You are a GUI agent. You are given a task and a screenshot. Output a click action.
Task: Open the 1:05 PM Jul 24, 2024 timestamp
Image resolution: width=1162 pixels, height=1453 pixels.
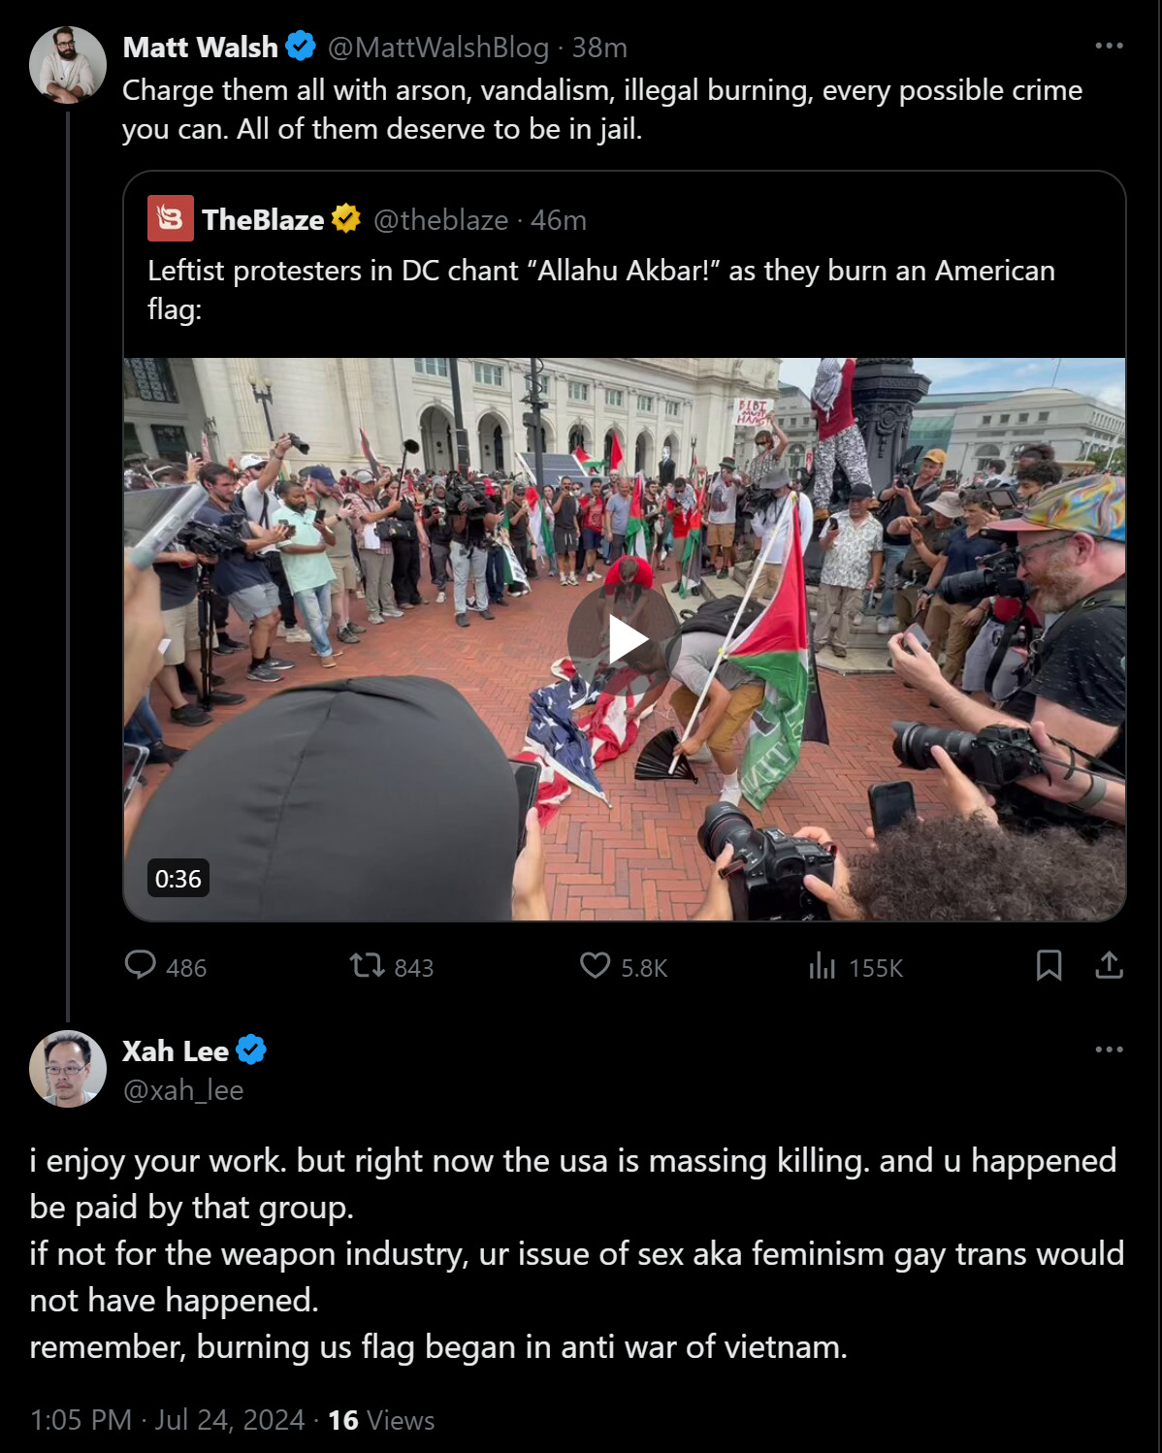[x=167, y=1420]
